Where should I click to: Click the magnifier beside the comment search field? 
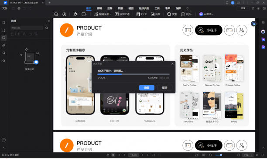click(x=47, y=28)
